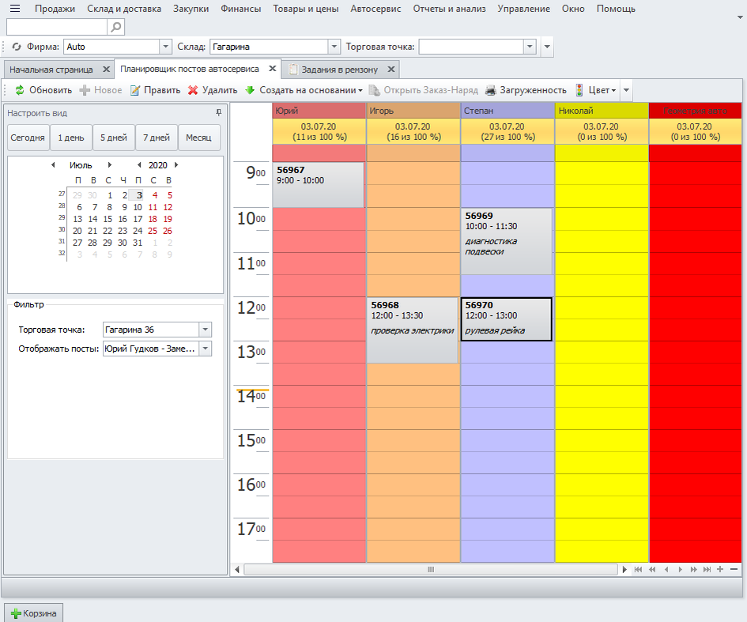Click the top search input field
The width and height of the screenshot is (747, 622).
57,27
